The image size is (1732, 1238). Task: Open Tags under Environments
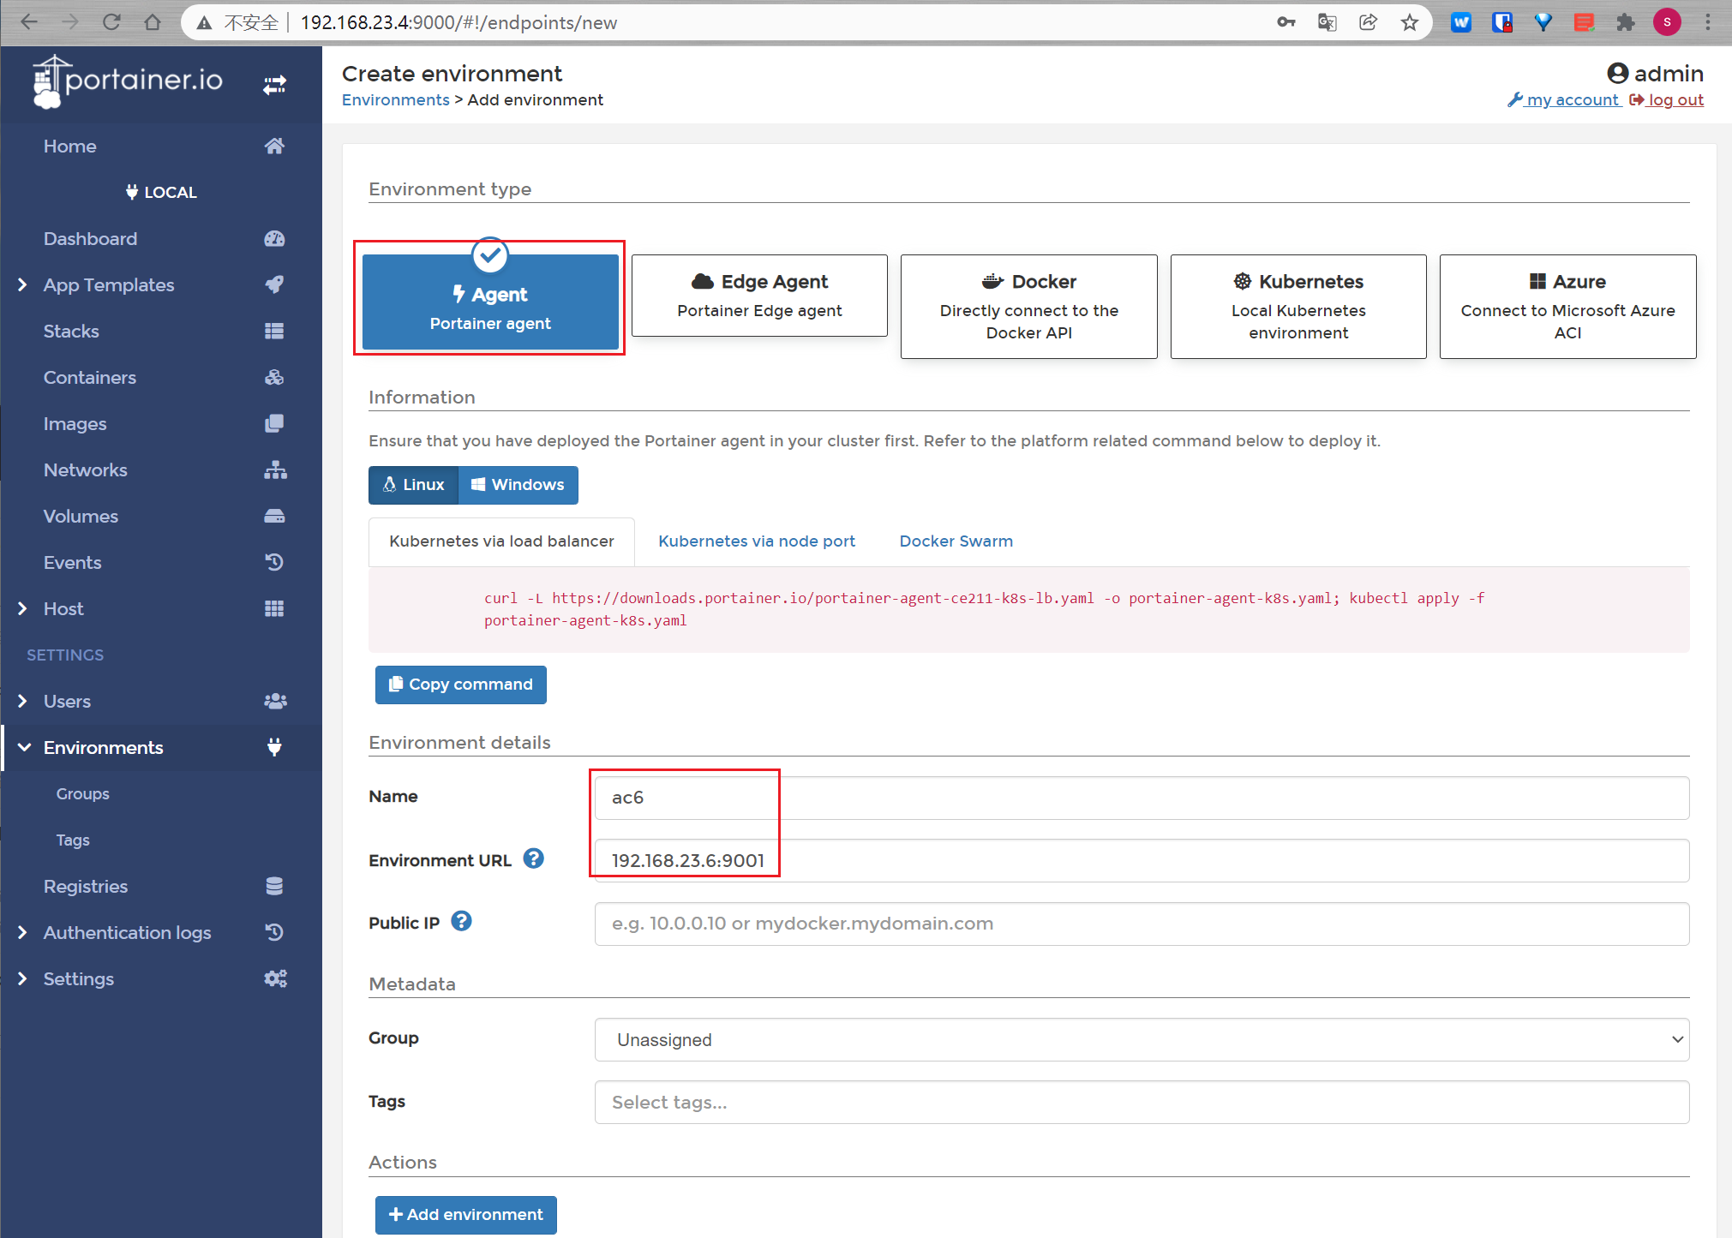click(x=73, y=840)
